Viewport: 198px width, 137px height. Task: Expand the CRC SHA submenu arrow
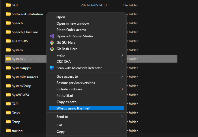point(122,62)
